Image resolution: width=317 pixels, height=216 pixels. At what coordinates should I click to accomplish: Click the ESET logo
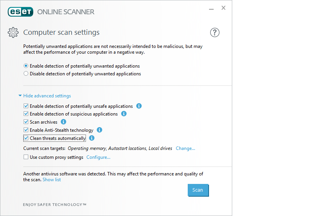[x=21, y=12]
